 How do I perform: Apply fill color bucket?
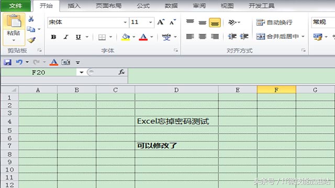[126, 37]
